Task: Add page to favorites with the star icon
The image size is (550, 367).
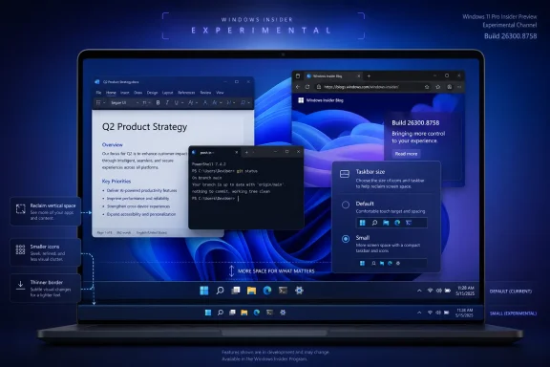Action: pos(427,87)
